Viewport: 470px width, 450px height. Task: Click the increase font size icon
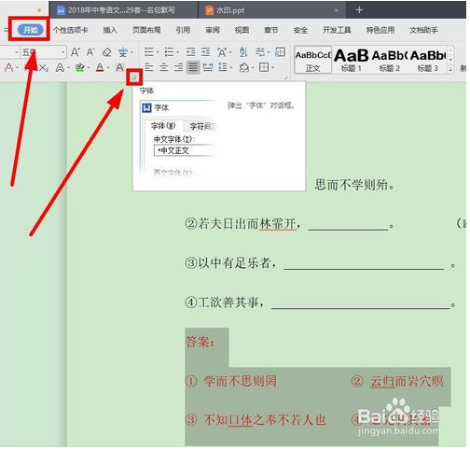(76, 52)
